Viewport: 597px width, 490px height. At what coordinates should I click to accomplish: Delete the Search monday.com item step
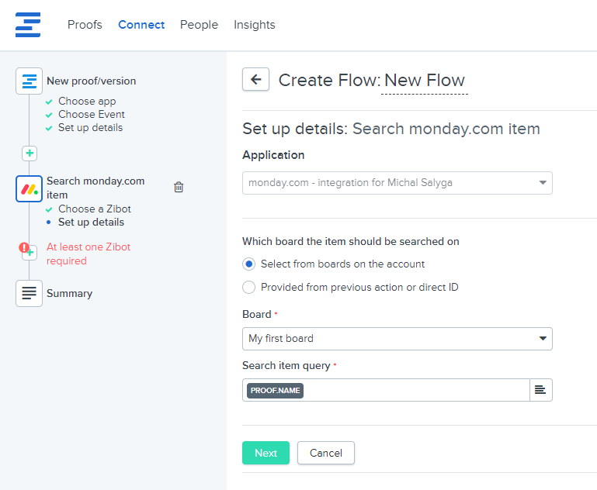(179, 187)
